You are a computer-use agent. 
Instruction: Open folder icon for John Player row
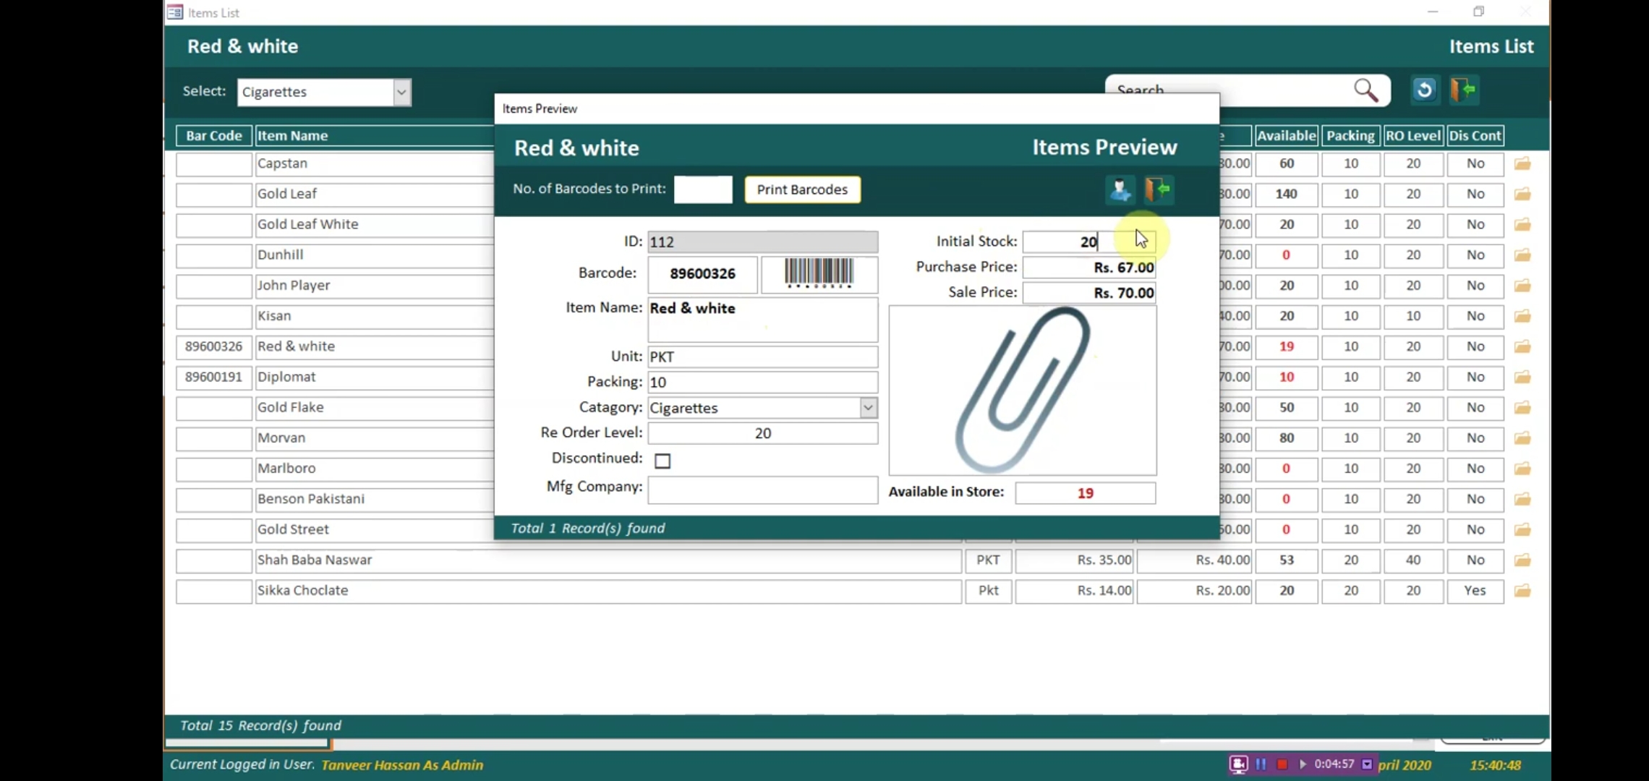pos(1522,286)
